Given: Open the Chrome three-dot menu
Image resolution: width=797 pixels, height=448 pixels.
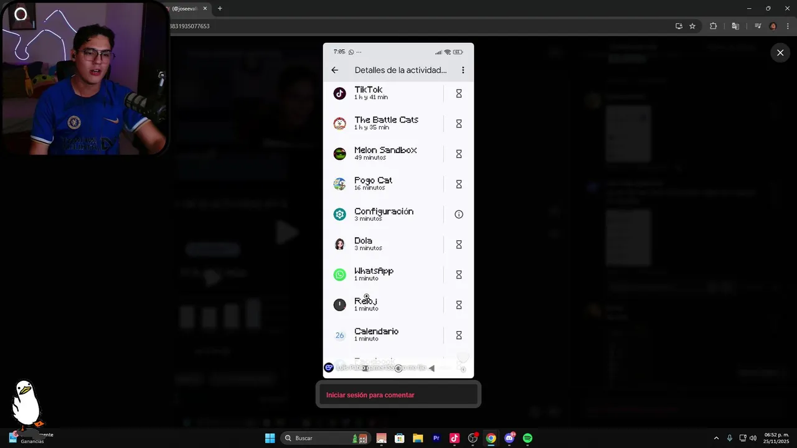Looking at the screenshot, I should 788,26.
